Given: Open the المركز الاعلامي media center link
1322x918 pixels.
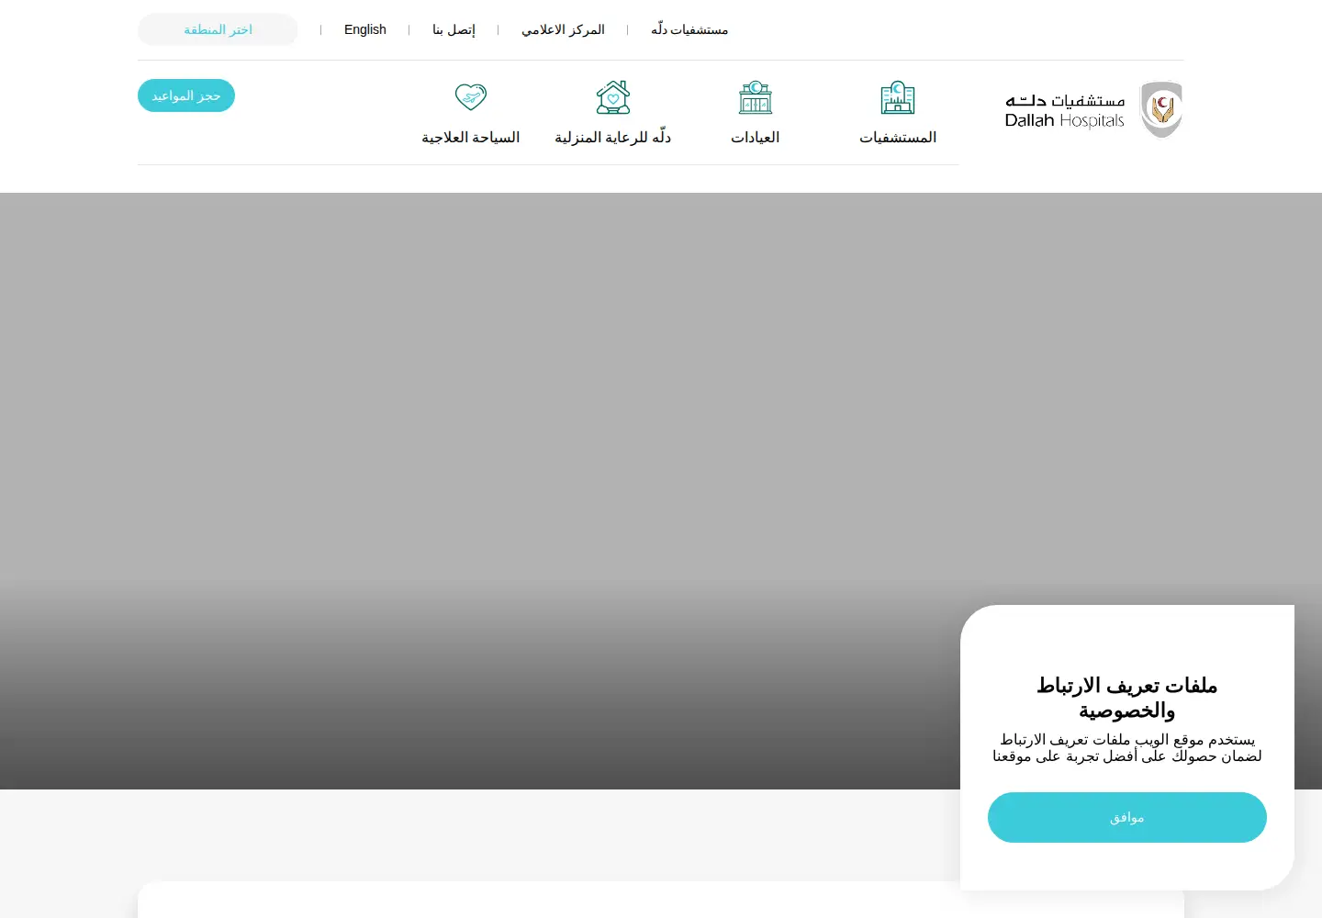Looking at the screenshot, I should (x=564, y=29).
